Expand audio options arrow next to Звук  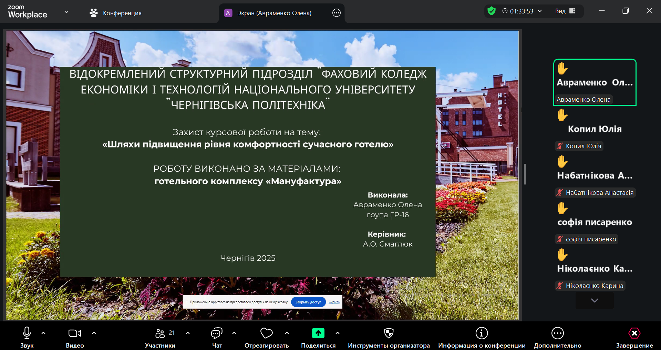coord(43,333)
